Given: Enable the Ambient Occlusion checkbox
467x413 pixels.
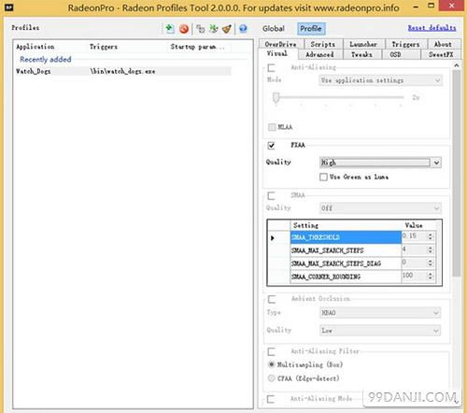Looking at the screenshot, I should (x=272, y=299).
